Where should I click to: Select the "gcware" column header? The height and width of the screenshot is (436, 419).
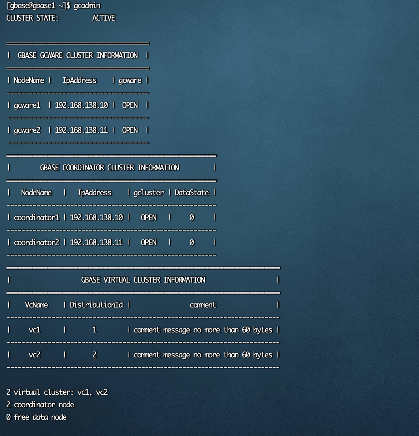[130, 81]
